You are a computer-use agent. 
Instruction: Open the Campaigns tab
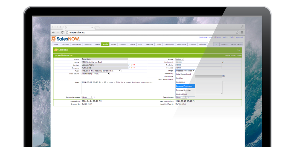pyautogui.click(x=169, y=44)
